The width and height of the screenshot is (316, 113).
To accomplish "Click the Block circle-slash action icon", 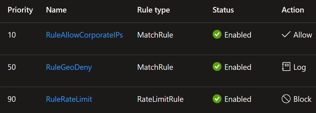I will (286, 99).
